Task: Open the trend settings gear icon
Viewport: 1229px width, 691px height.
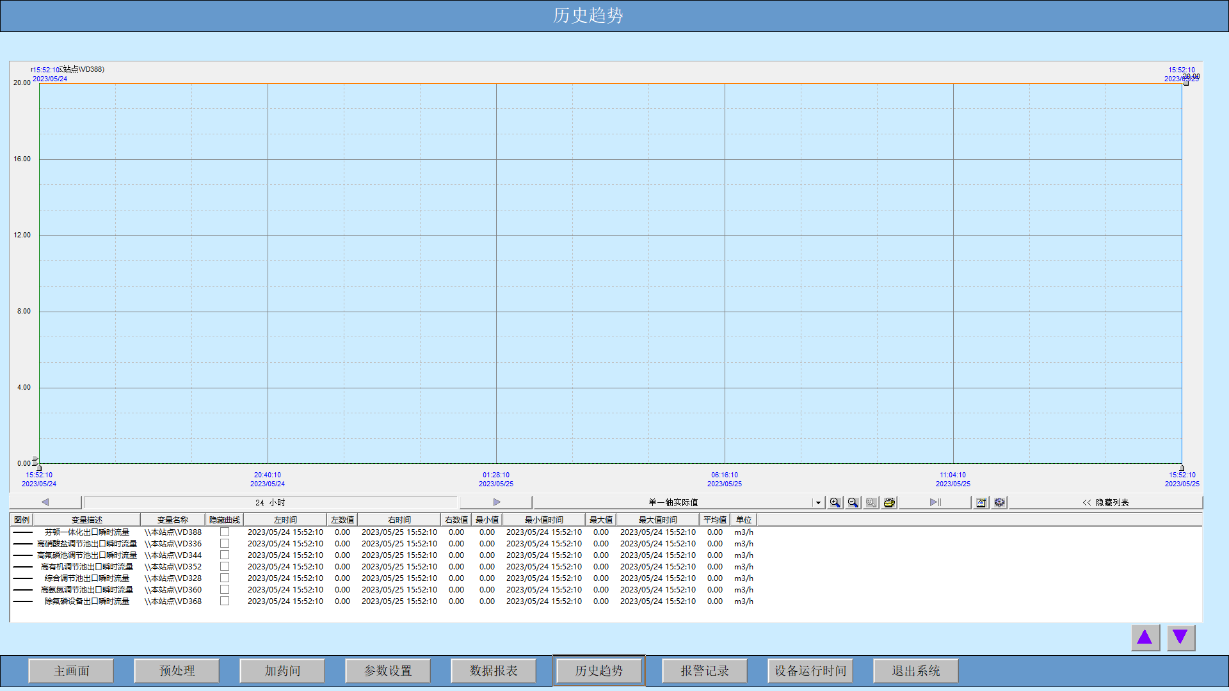Action: 999,502
